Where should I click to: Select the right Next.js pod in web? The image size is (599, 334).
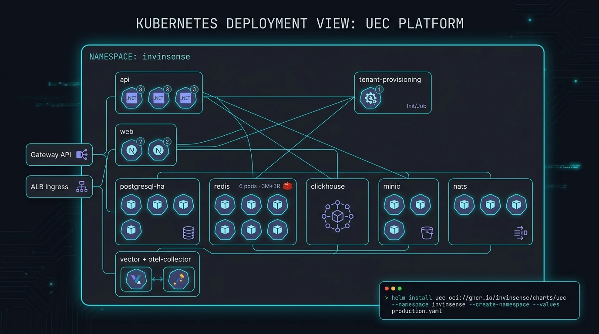(158, 150)
